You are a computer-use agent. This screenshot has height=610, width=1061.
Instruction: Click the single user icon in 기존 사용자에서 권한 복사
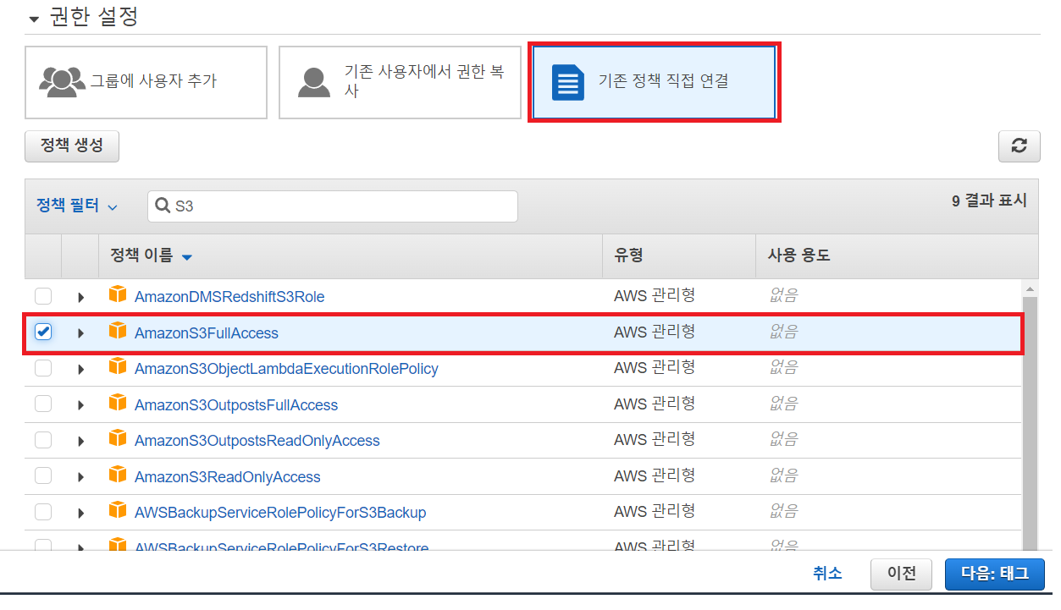point(314,81)
